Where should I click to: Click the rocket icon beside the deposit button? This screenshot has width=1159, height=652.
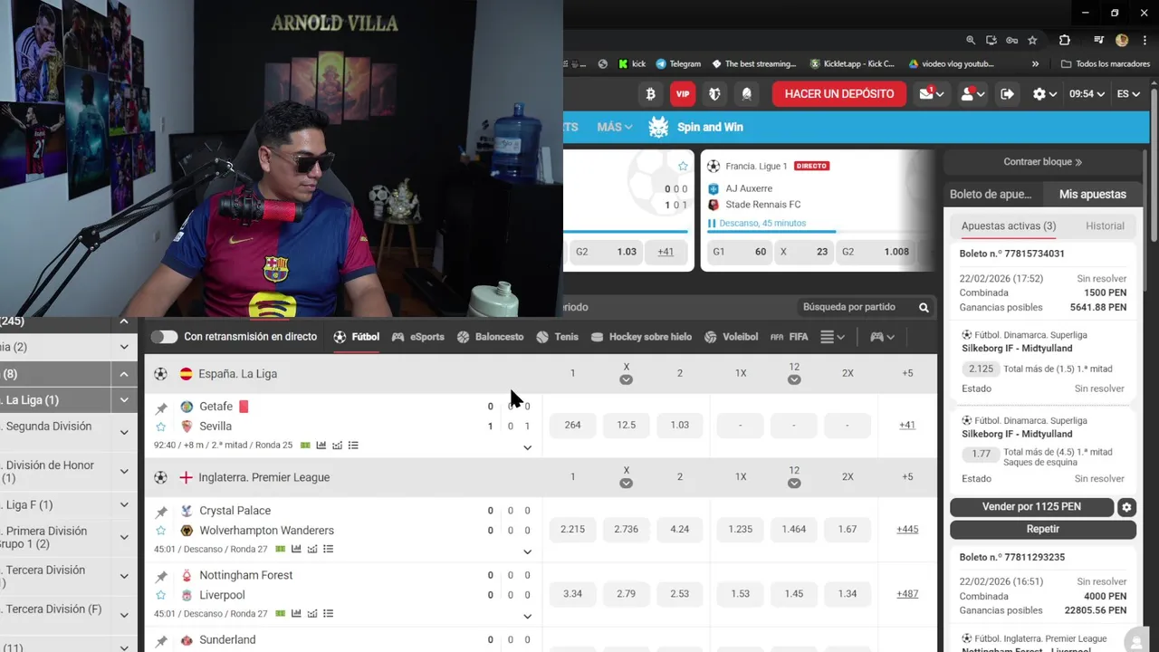point(747,93)
